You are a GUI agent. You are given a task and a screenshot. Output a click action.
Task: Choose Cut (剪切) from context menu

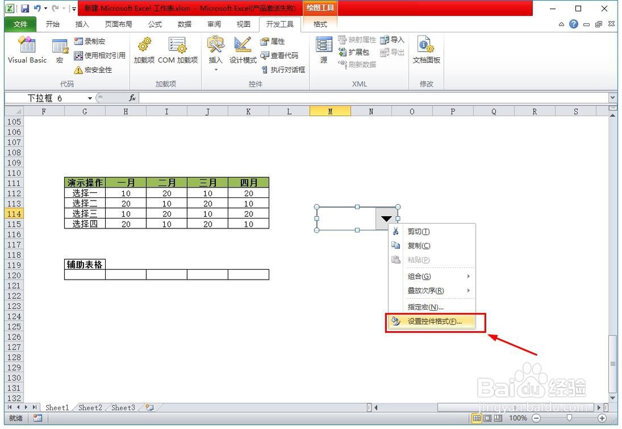432,232
